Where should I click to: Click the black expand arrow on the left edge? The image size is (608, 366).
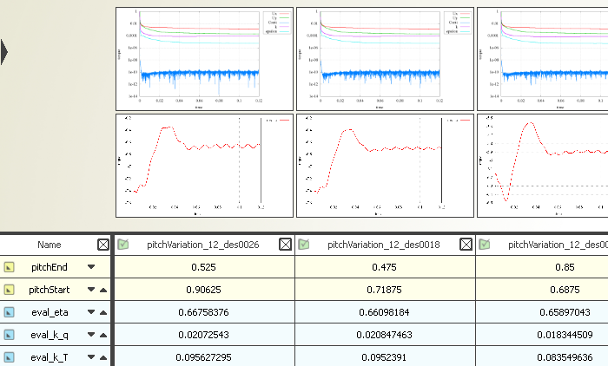[4, 52]
